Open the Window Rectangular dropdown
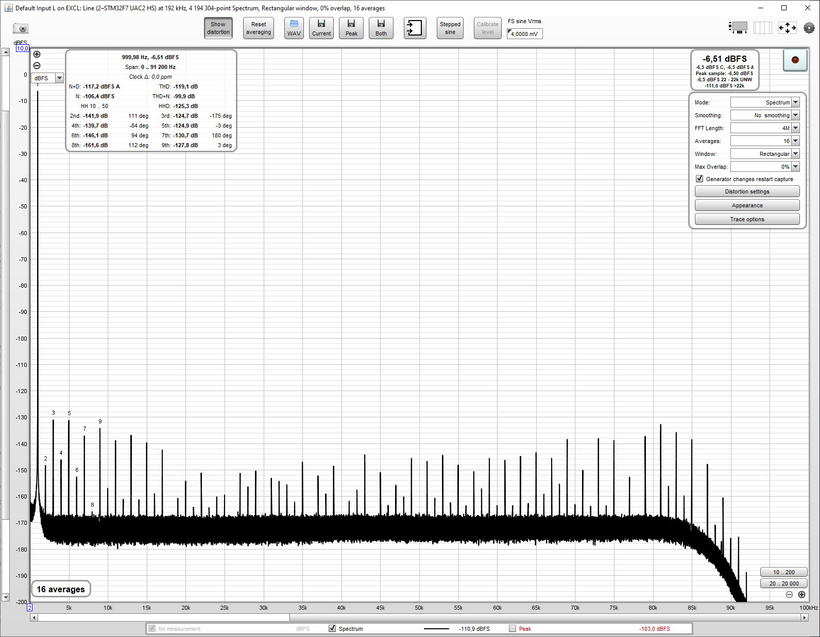 765,154
